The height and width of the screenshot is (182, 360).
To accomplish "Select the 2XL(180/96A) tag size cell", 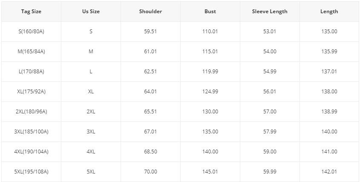I will point(31,112).
